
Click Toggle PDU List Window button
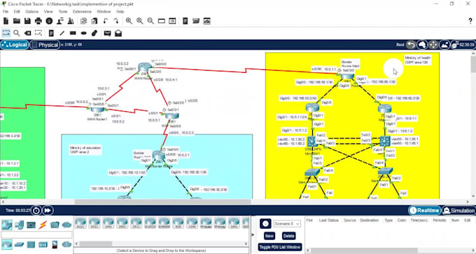[x=280, y=247]
